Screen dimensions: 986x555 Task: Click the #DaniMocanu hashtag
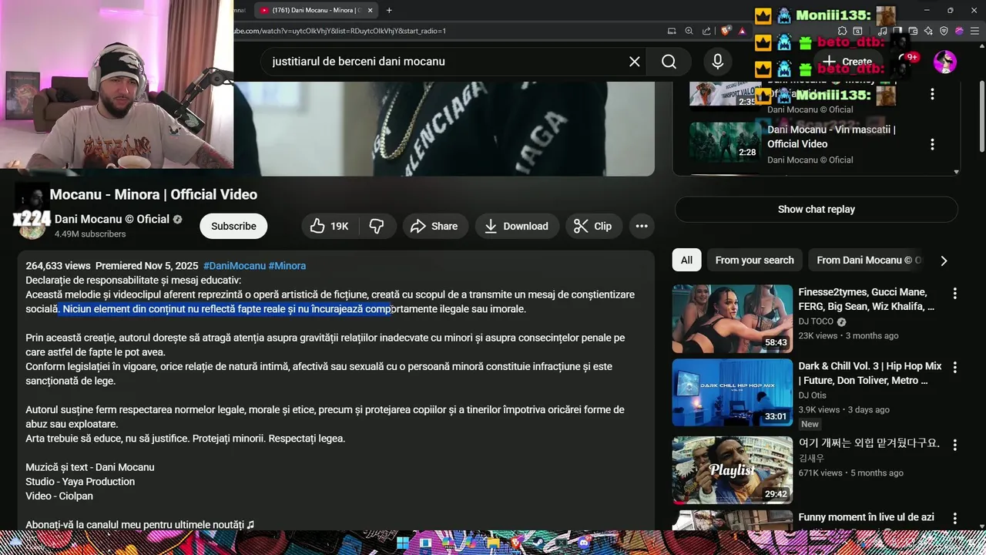click(x=234, y=266)
